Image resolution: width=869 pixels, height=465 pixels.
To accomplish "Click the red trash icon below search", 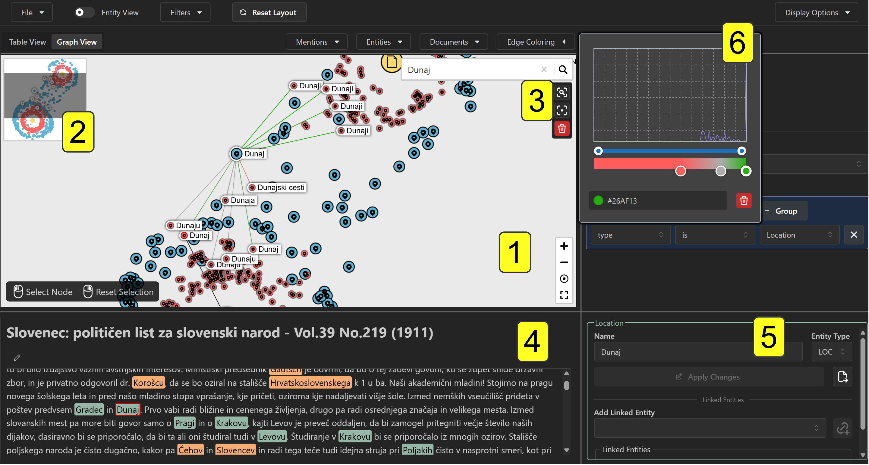I will [x=562, y=128].
